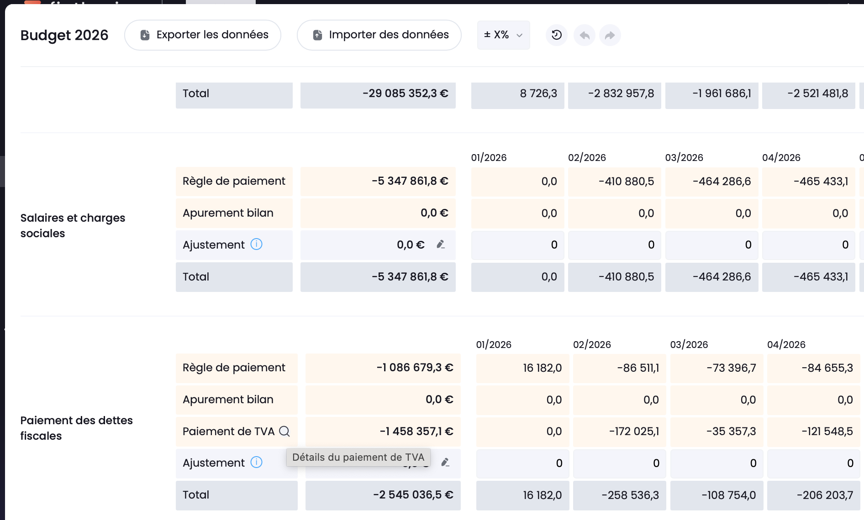
Task: Click Paiement de TVA value -35 357,3
Action: (717, 432)
